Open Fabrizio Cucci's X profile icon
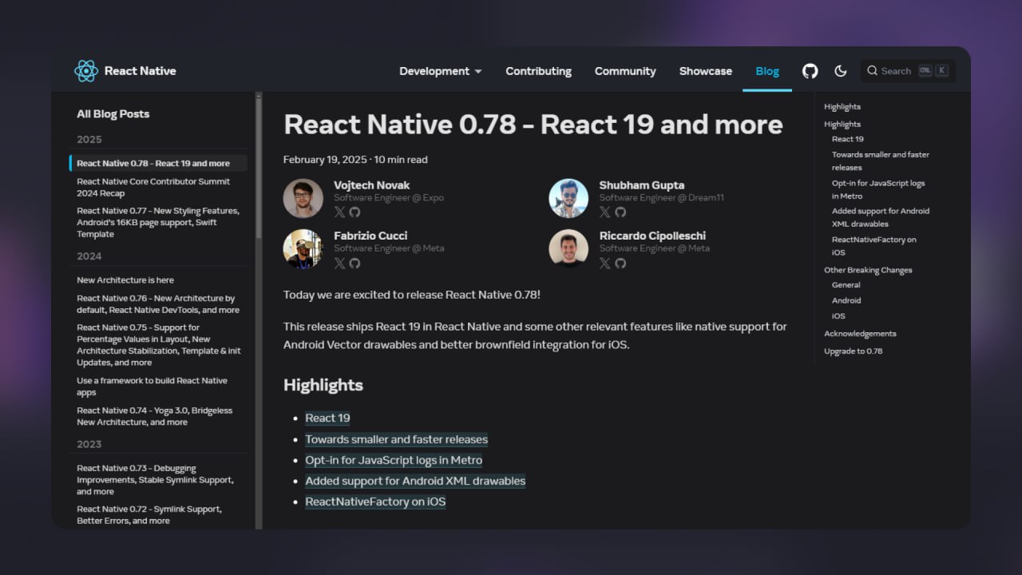Image resolution: width=1022 pixels, height=575 pixels. click(x=339, y=263)
